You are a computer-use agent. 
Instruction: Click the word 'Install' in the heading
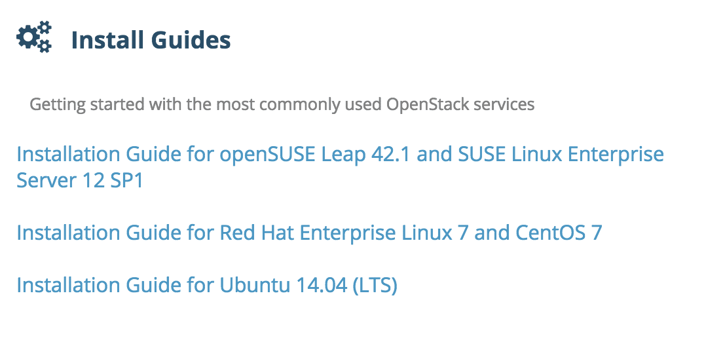(108, 40)
